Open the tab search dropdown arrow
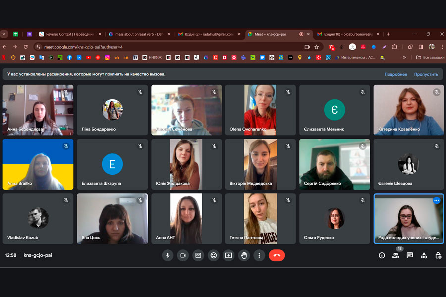The height and width of the screenshot is (297, 446). pyautogui.click(x=4, y=34)
